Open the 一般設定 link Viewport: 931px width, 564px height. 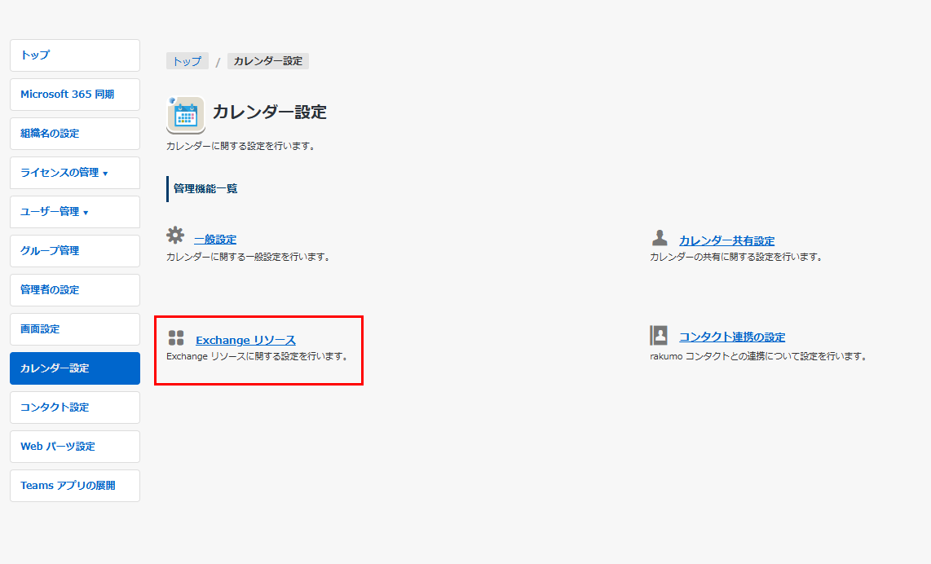pyautogui.click(x=215, y=240)
